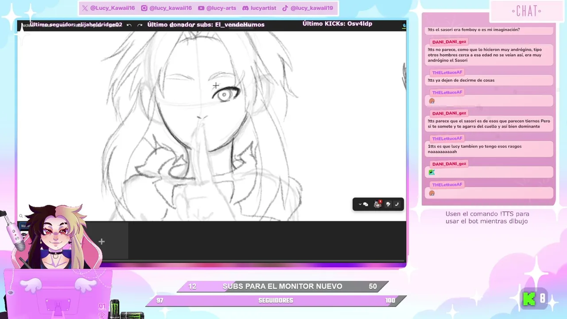This screenshot has width=567, height=319.
Task: Click 'Último seguidor: elijaheldridge02' text
Action: 76,25
